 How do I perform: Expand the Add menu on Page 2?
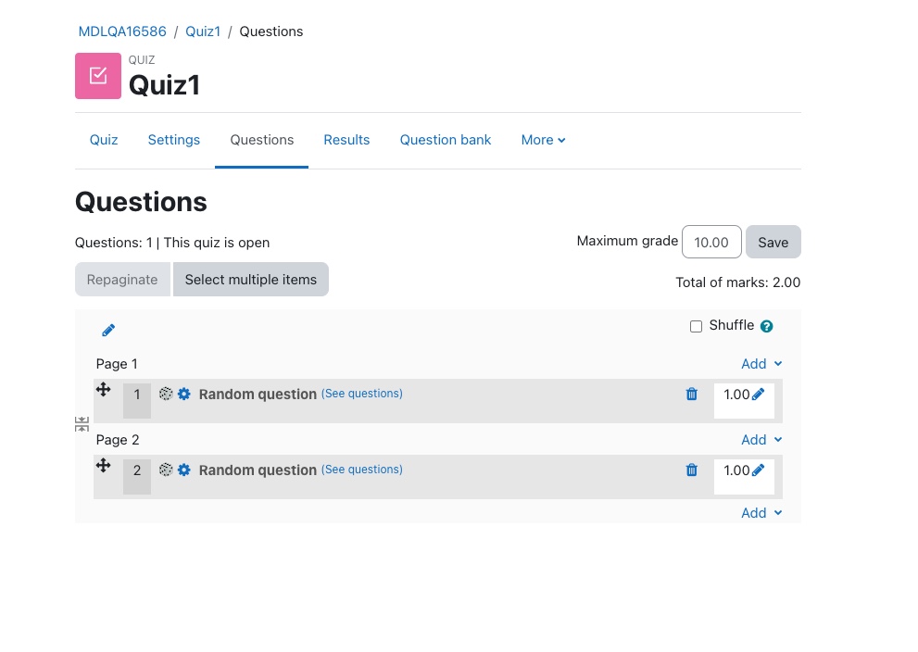(x=761, y=440)
